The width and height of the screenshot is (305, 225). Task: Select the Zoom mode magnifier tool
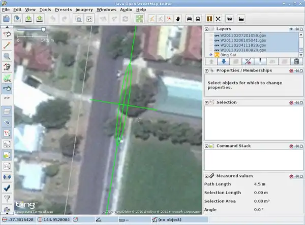[7, 56]
